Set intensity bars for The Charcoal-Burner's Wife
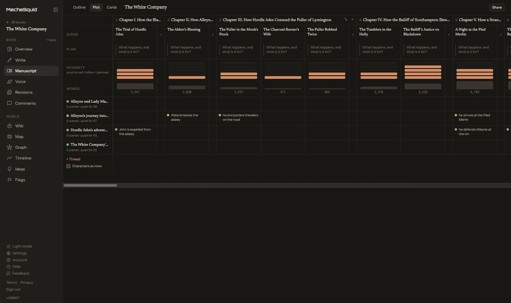This screenshot has height=303, width=511. [283, 70]
